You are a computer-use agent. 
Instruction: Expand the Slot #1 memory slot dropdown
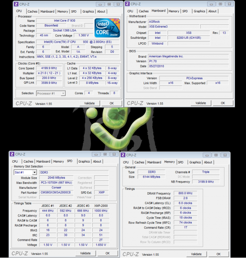coord(34,172)
